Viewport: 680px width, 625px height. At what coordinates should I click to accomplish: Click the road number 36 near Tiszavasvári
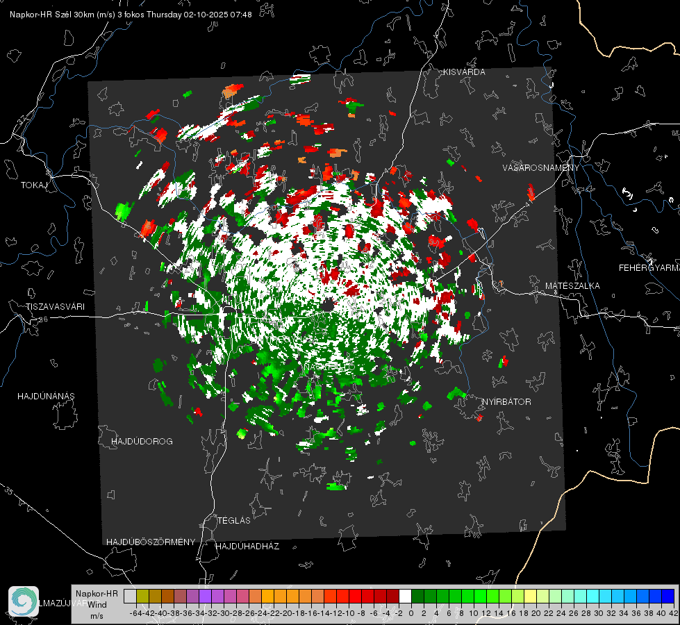point(43,319)
